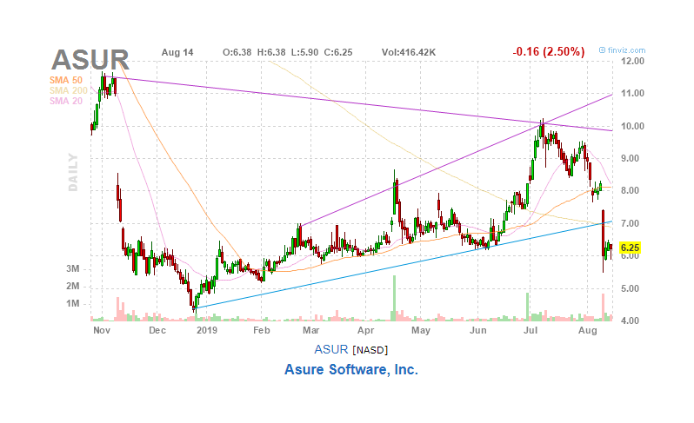Click the 2M volume axis label
Screen dimensions: 694x423
coord(73,286)
